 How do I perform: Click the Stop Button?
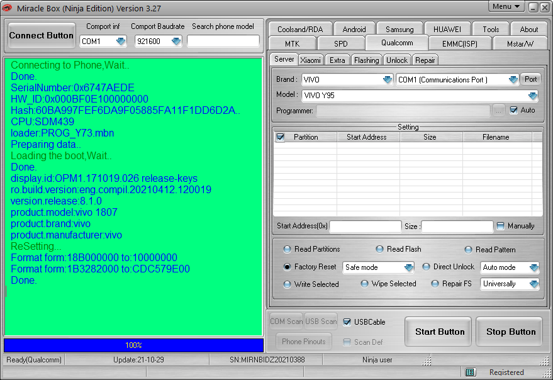510,332
